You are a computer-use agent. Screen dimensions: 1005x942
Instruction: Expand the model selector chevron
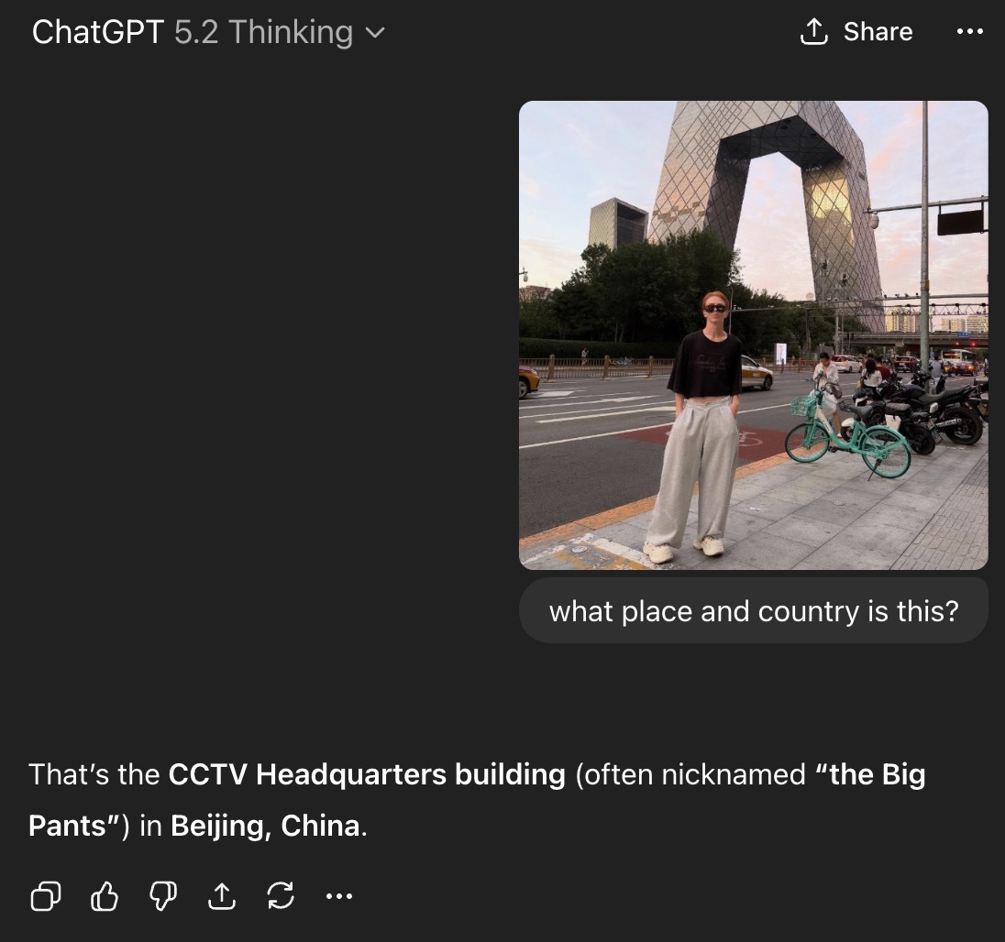coord(375,32)
